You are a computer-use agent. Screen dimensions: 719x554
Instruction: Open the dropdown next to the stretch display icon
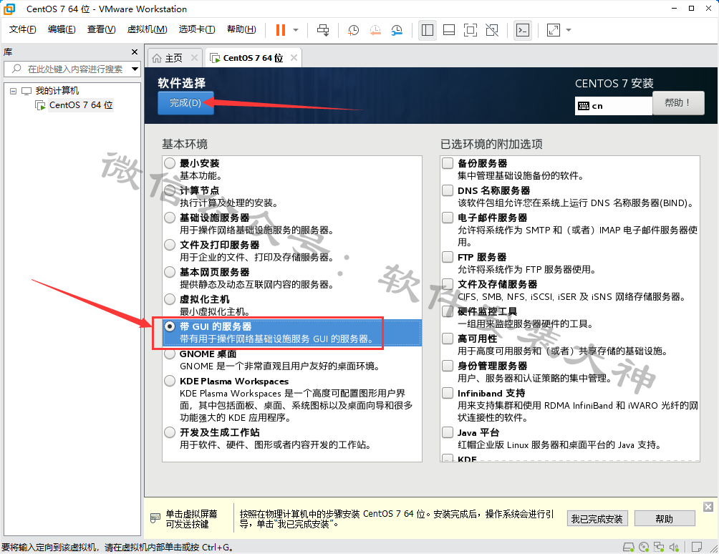coord(569,30)
